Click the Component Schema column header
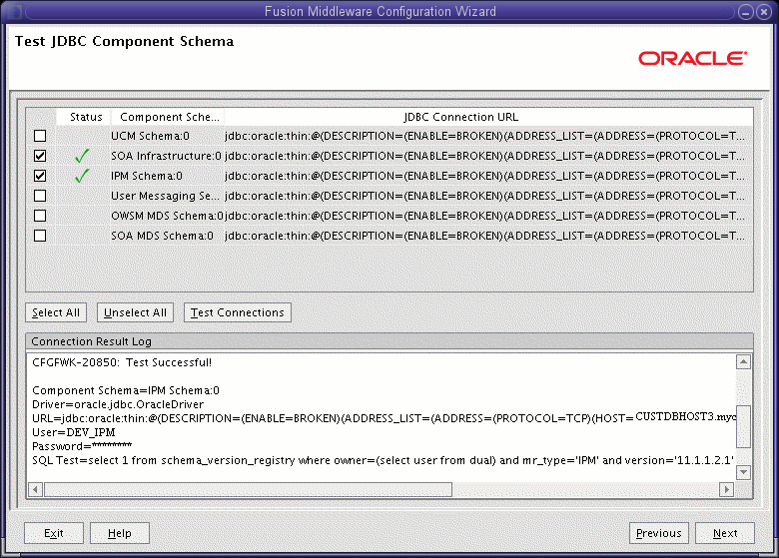This screenshot has width=779, height=558. coord(168,117)
